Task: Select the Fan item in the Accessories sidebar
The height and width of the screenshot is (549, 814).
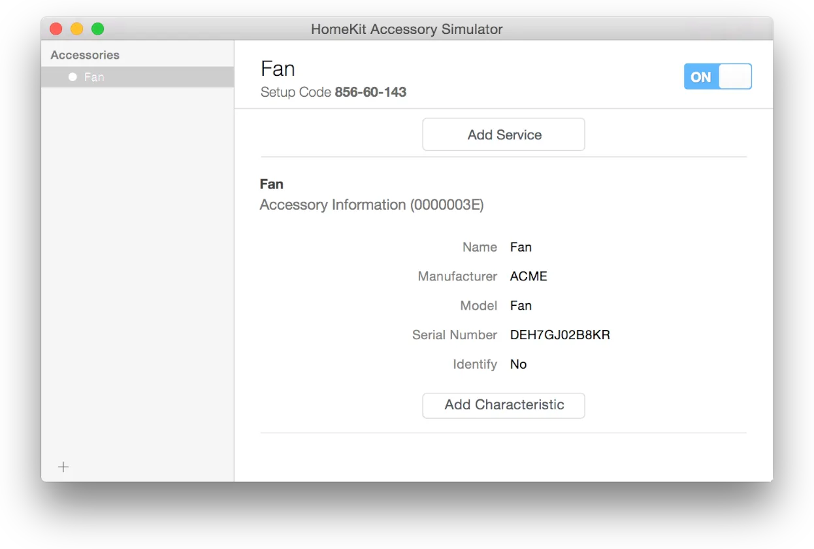Action: [x=94, y=77]
